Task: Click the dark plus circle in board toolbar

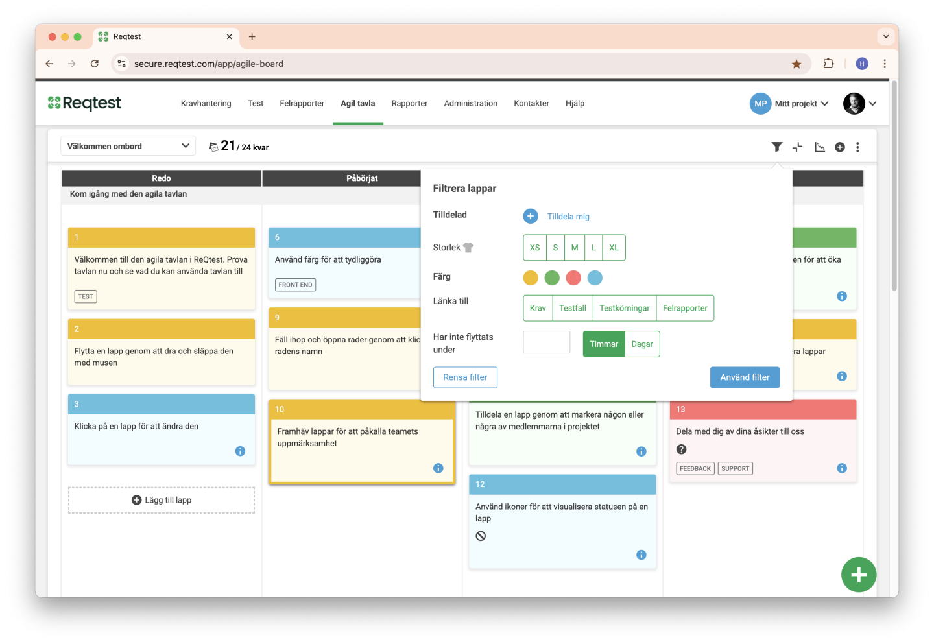Action: [840, 147]
